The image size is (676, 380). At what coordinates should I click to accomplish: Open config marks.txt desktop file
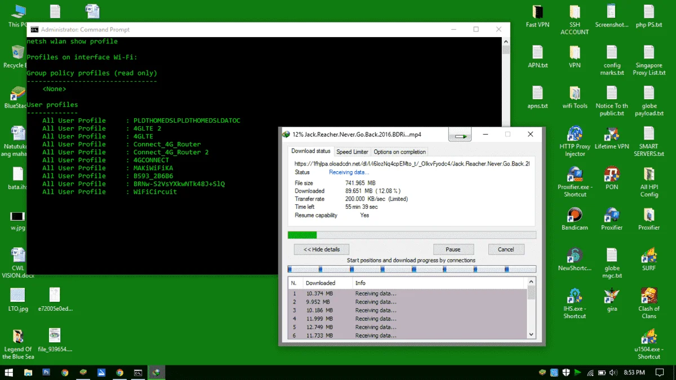[x=612, y=61]
